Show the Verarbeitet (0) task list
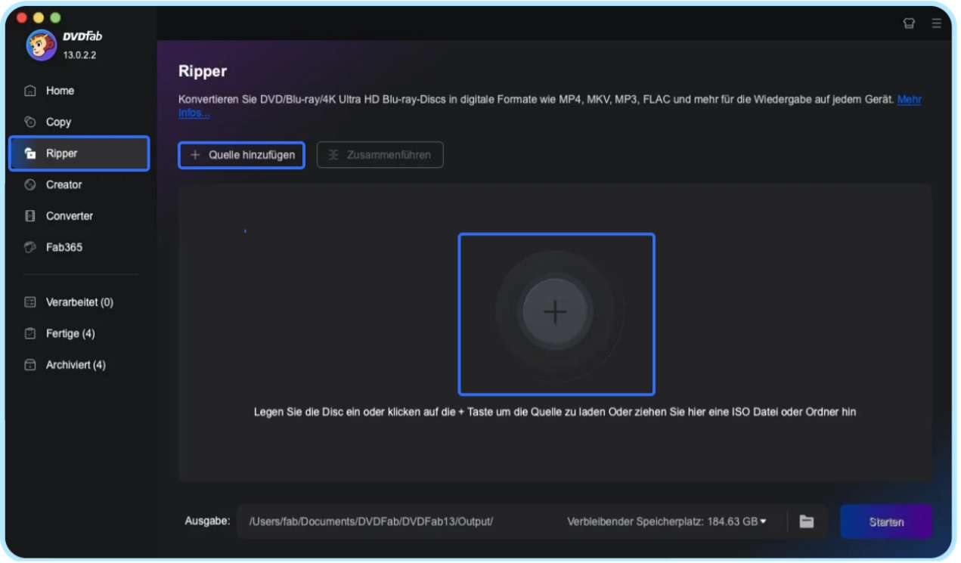 tap(79, 302)
